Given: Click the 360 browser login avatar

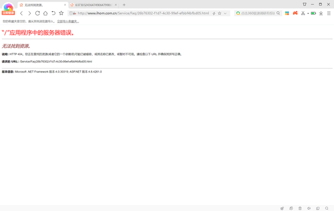Looking at the screenshot, I should tap(8, 9).
